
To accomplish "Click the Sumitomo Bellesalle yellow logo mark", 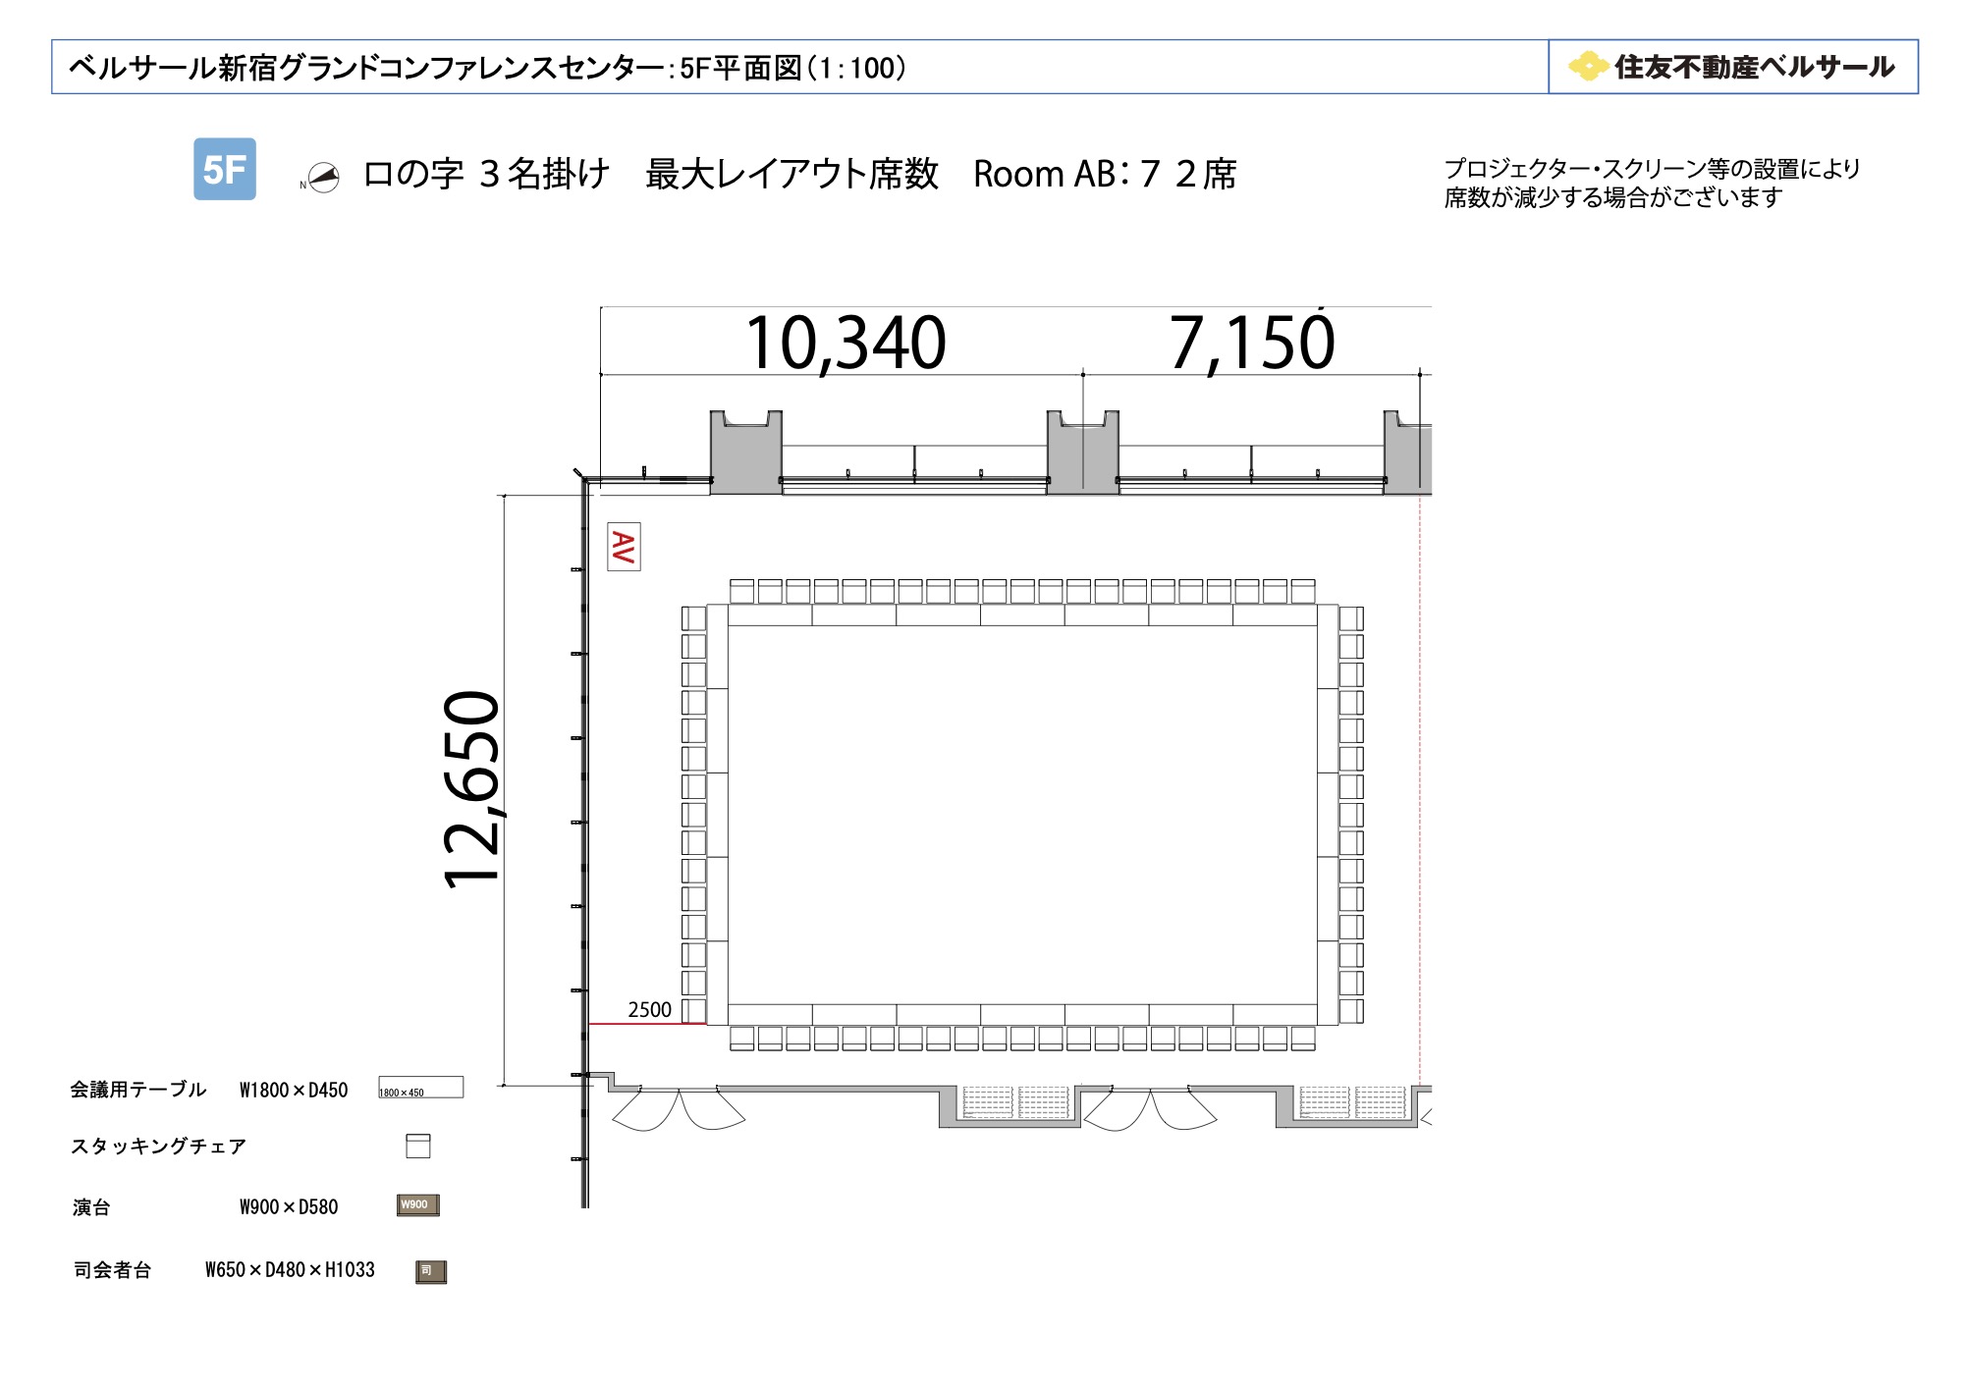I will pos(1588,67).
